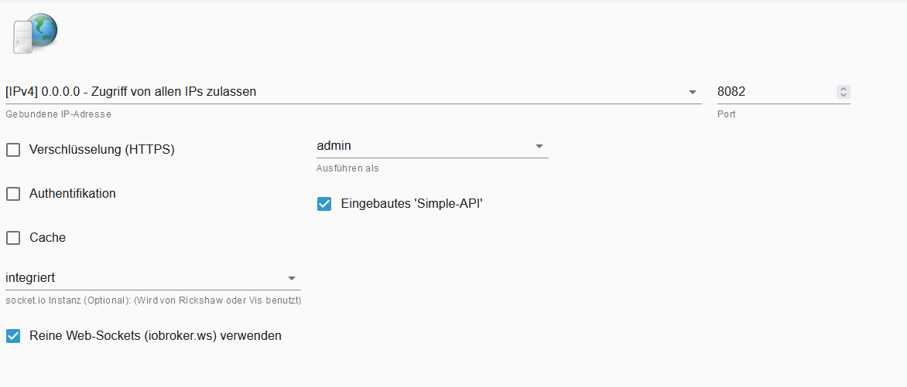Disable the Reine Web-Sockets checkbox
Image resolution: width=907 pixels, height=387 pixels.
click(13, 336)
